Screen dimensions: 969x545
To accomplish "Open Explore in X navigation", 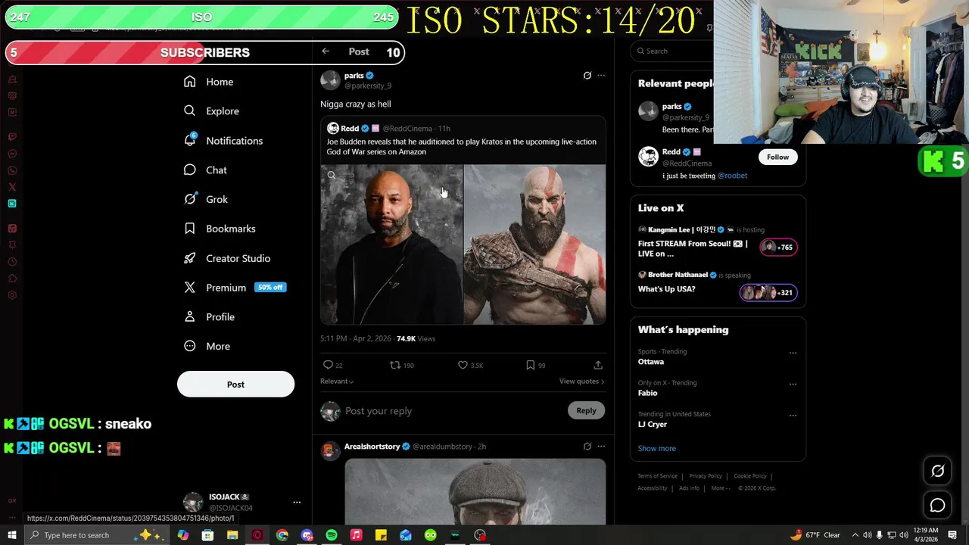I will (x=212, y=111).
